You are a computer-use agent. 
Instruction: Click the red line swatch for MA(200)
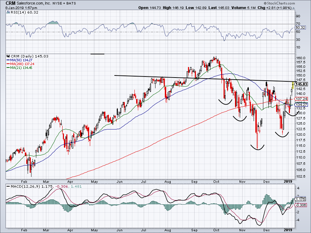[x=8, y=64]
